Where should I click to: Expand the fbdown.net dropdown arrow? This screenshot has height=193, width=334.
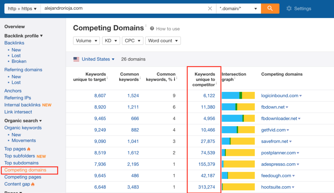(287, 107)
